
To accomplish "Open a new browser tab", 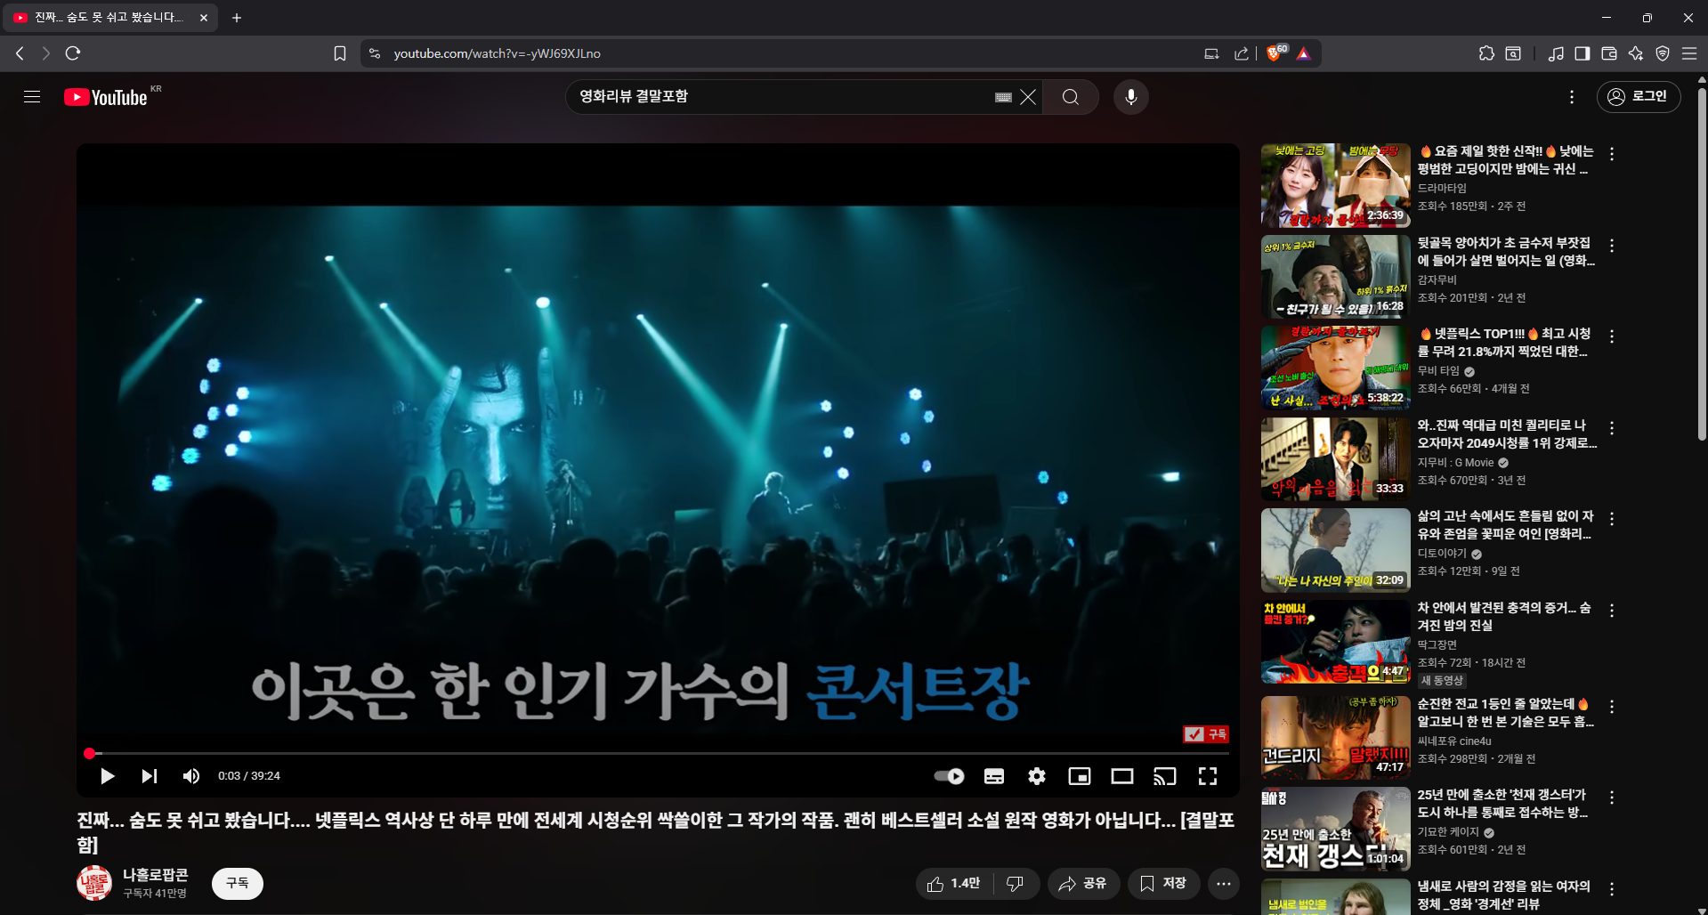I will click(x=237, y=18).
